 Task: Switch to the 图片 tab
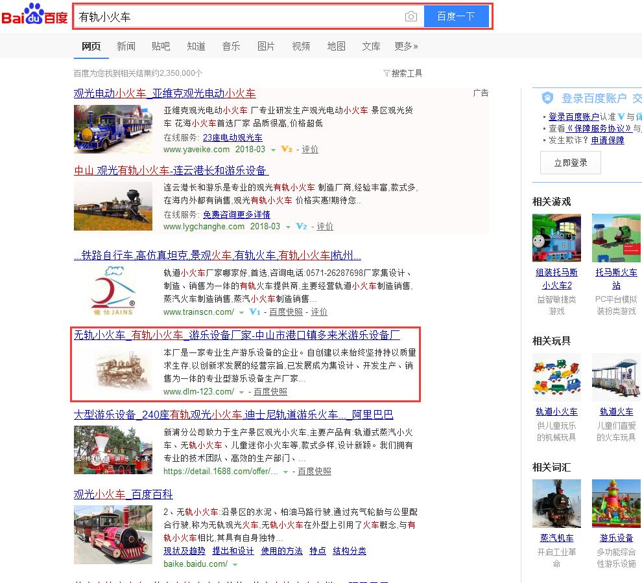point(266,46)
